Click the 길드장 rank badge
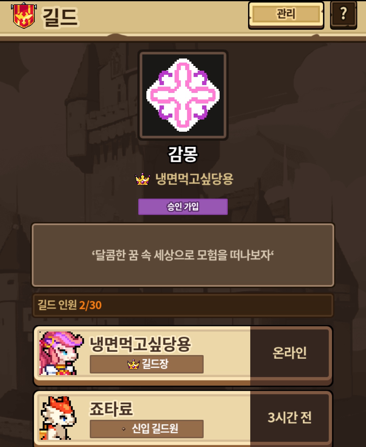Screen dimensions: 366x447 tap(147, 364)
